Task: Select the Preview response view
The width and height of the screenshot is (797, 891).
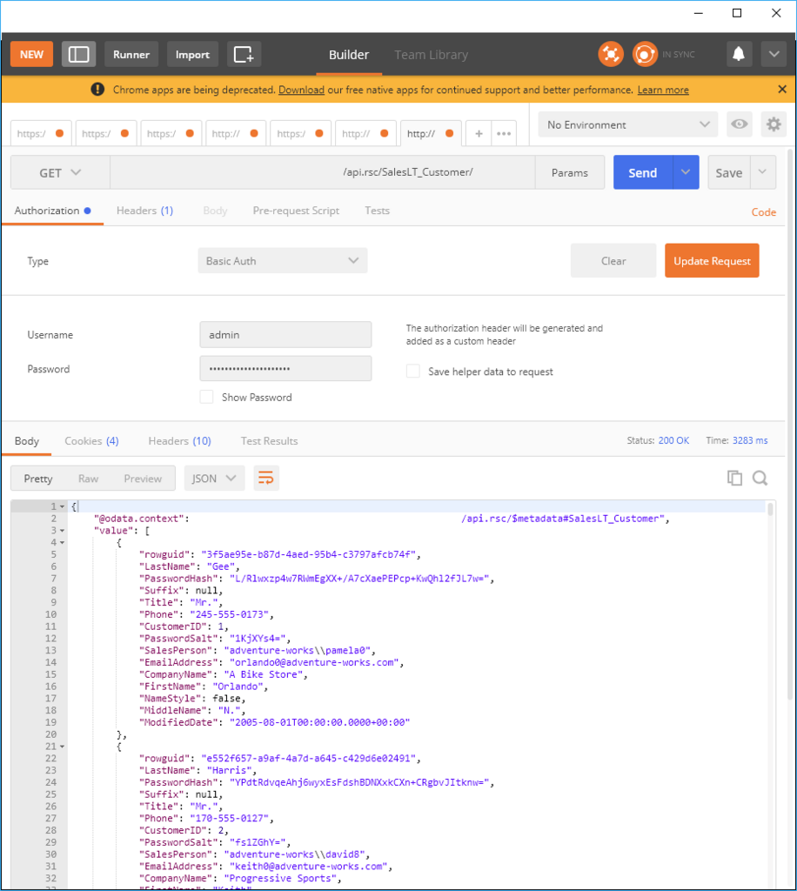Action: 143,479
